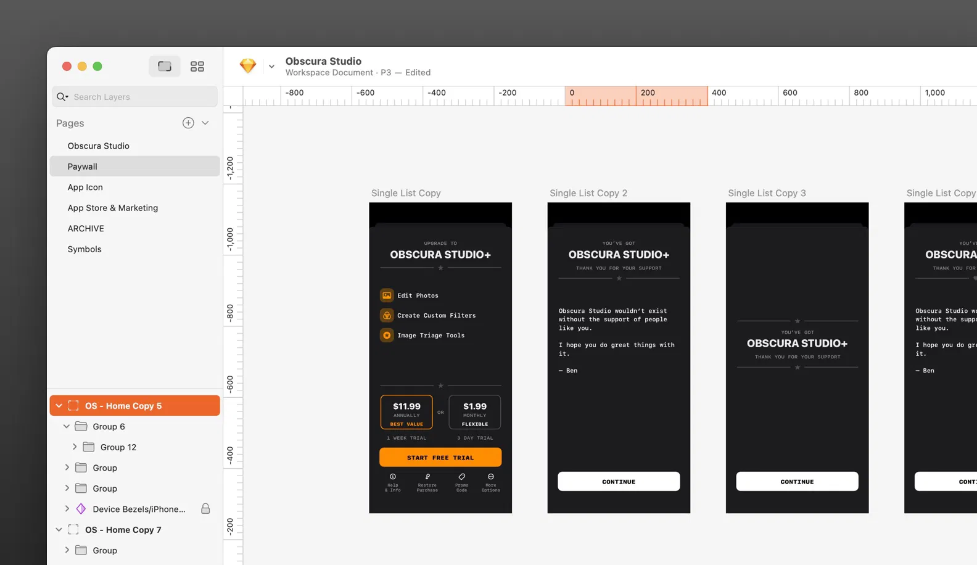Expand the Group 12 layer
977x565 pixels.
(75, 447)
